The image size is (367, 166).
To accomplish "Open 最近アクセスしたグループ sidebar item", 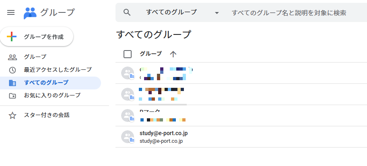I will pos(58,70).
